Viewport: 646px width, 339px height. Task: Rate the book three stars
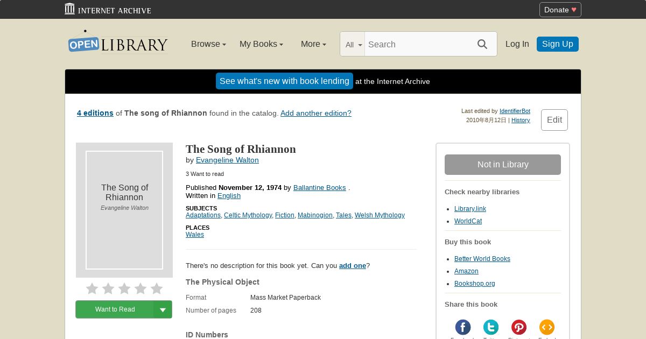(x=124, y=289)
